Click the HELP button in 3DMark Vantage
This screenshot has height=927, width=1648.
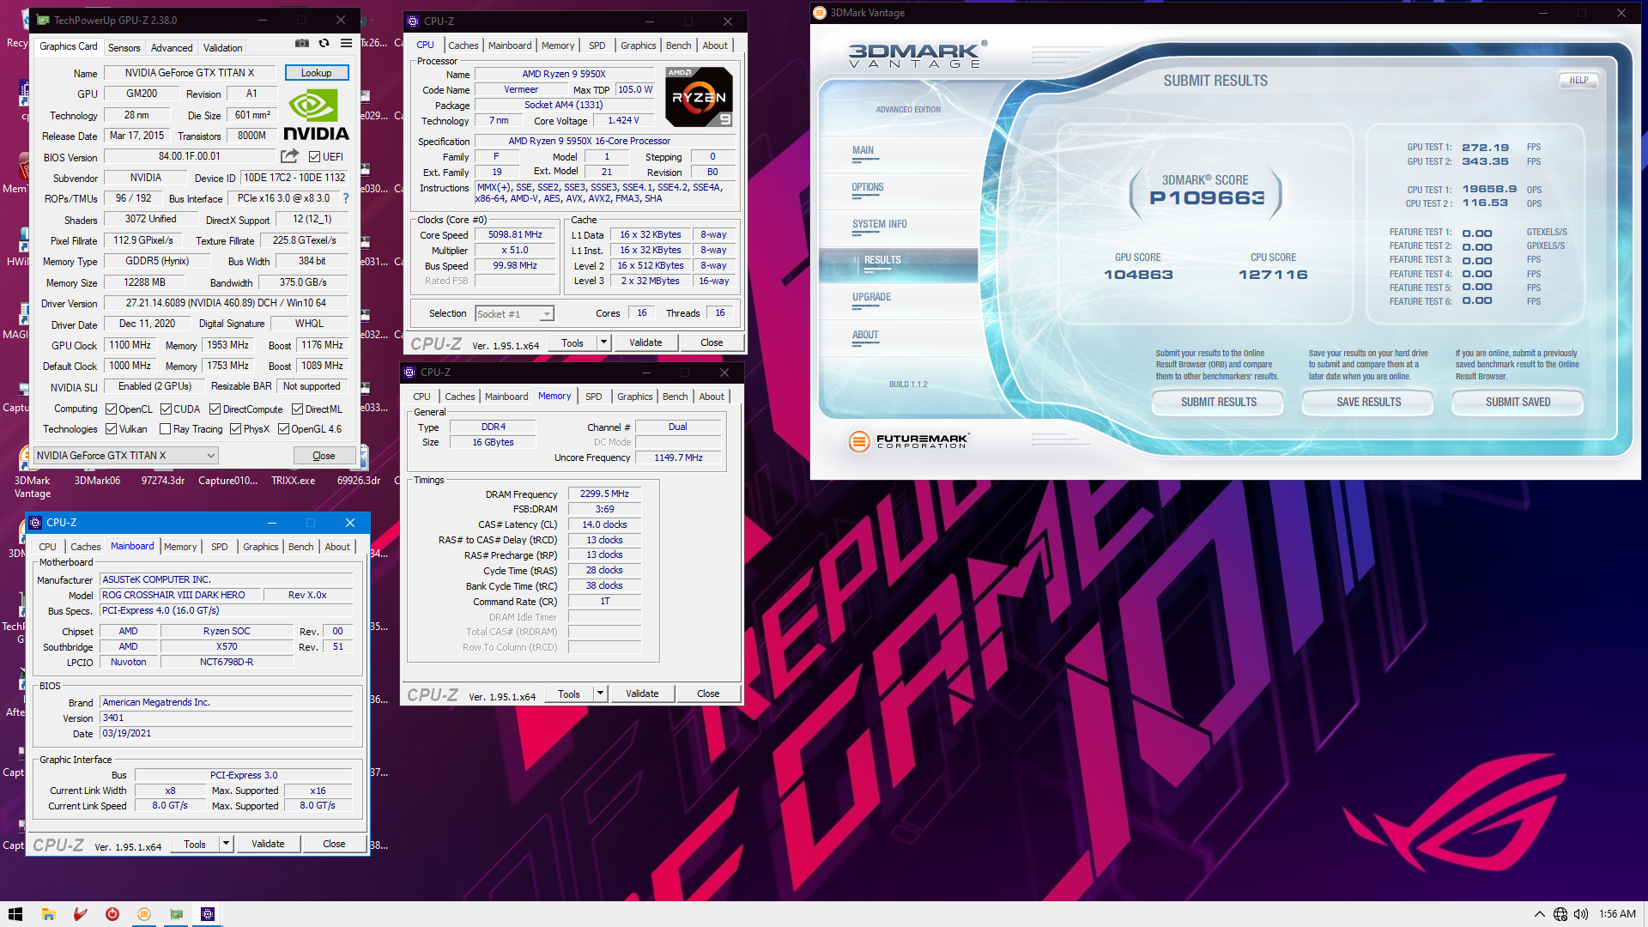click(1578, 80)
